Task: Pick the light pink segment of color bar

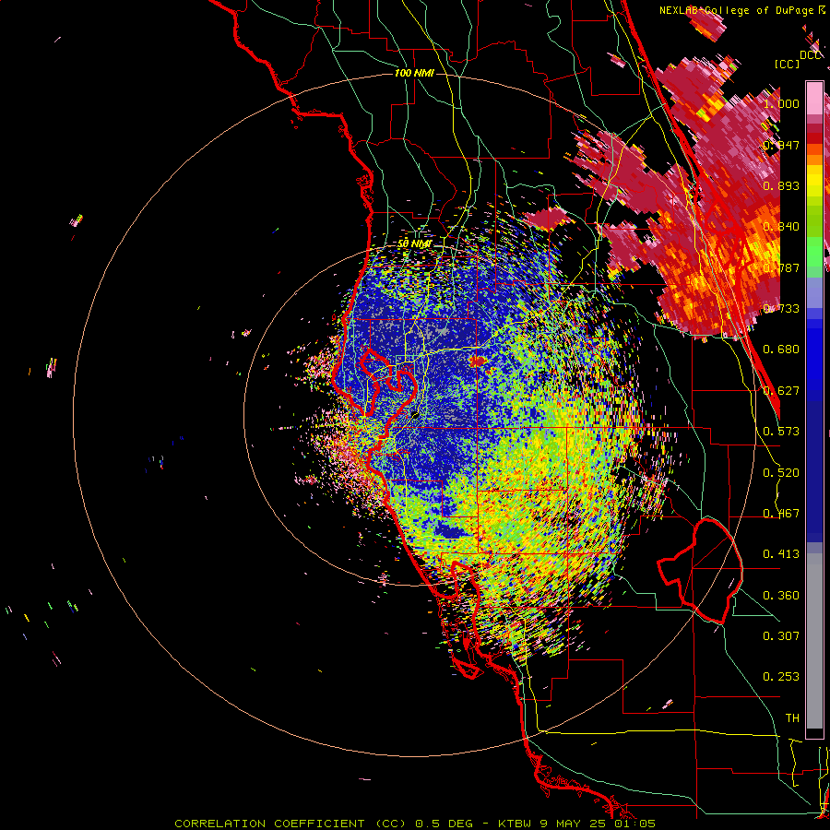Action: tap(814, 99)
